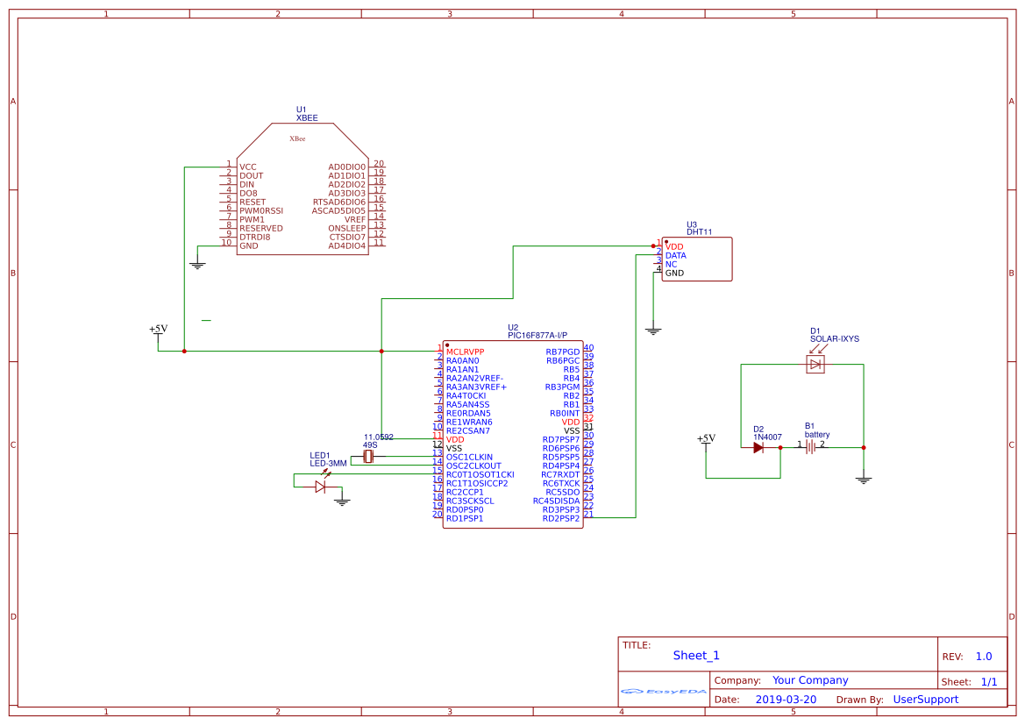Click the Sheet_1 title text
Screen dimensions: 1025x725
pos(696,656)
